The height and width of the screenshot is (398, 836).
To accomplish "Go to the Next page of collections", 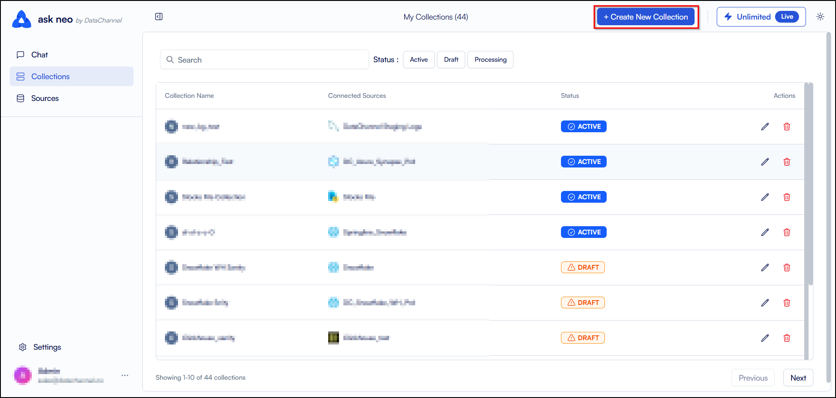I will point(798,378).
